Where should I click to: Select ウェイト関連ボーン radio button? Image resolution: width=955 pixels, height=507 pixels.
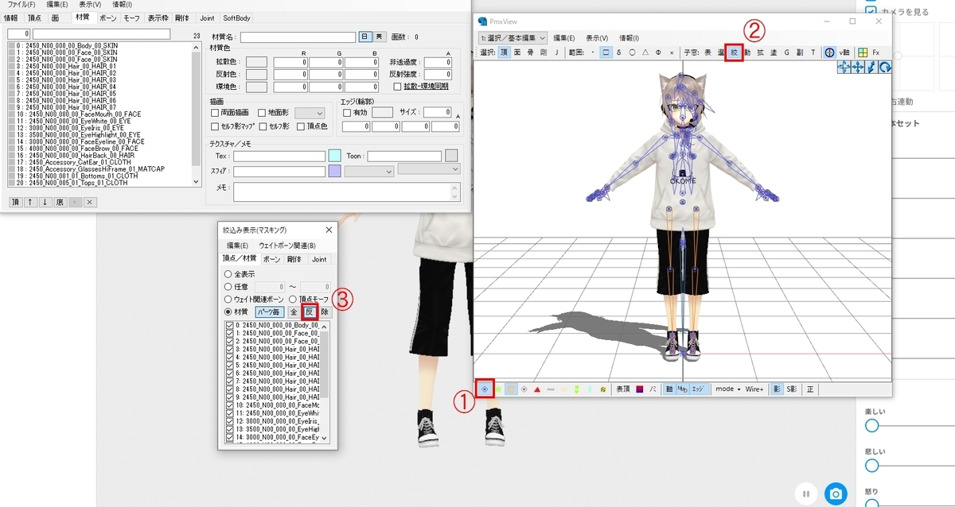click(x=254, y=299)
